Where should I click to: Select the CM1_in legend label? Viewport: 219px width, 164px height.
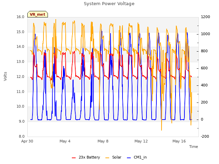point(140,158)
